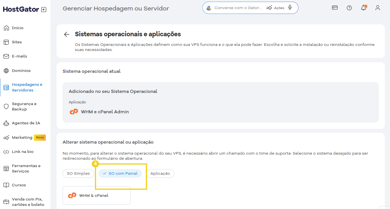Open the Início home icon
The width and height of the screenshot is (390, 209).
click(x=6, y=27)
